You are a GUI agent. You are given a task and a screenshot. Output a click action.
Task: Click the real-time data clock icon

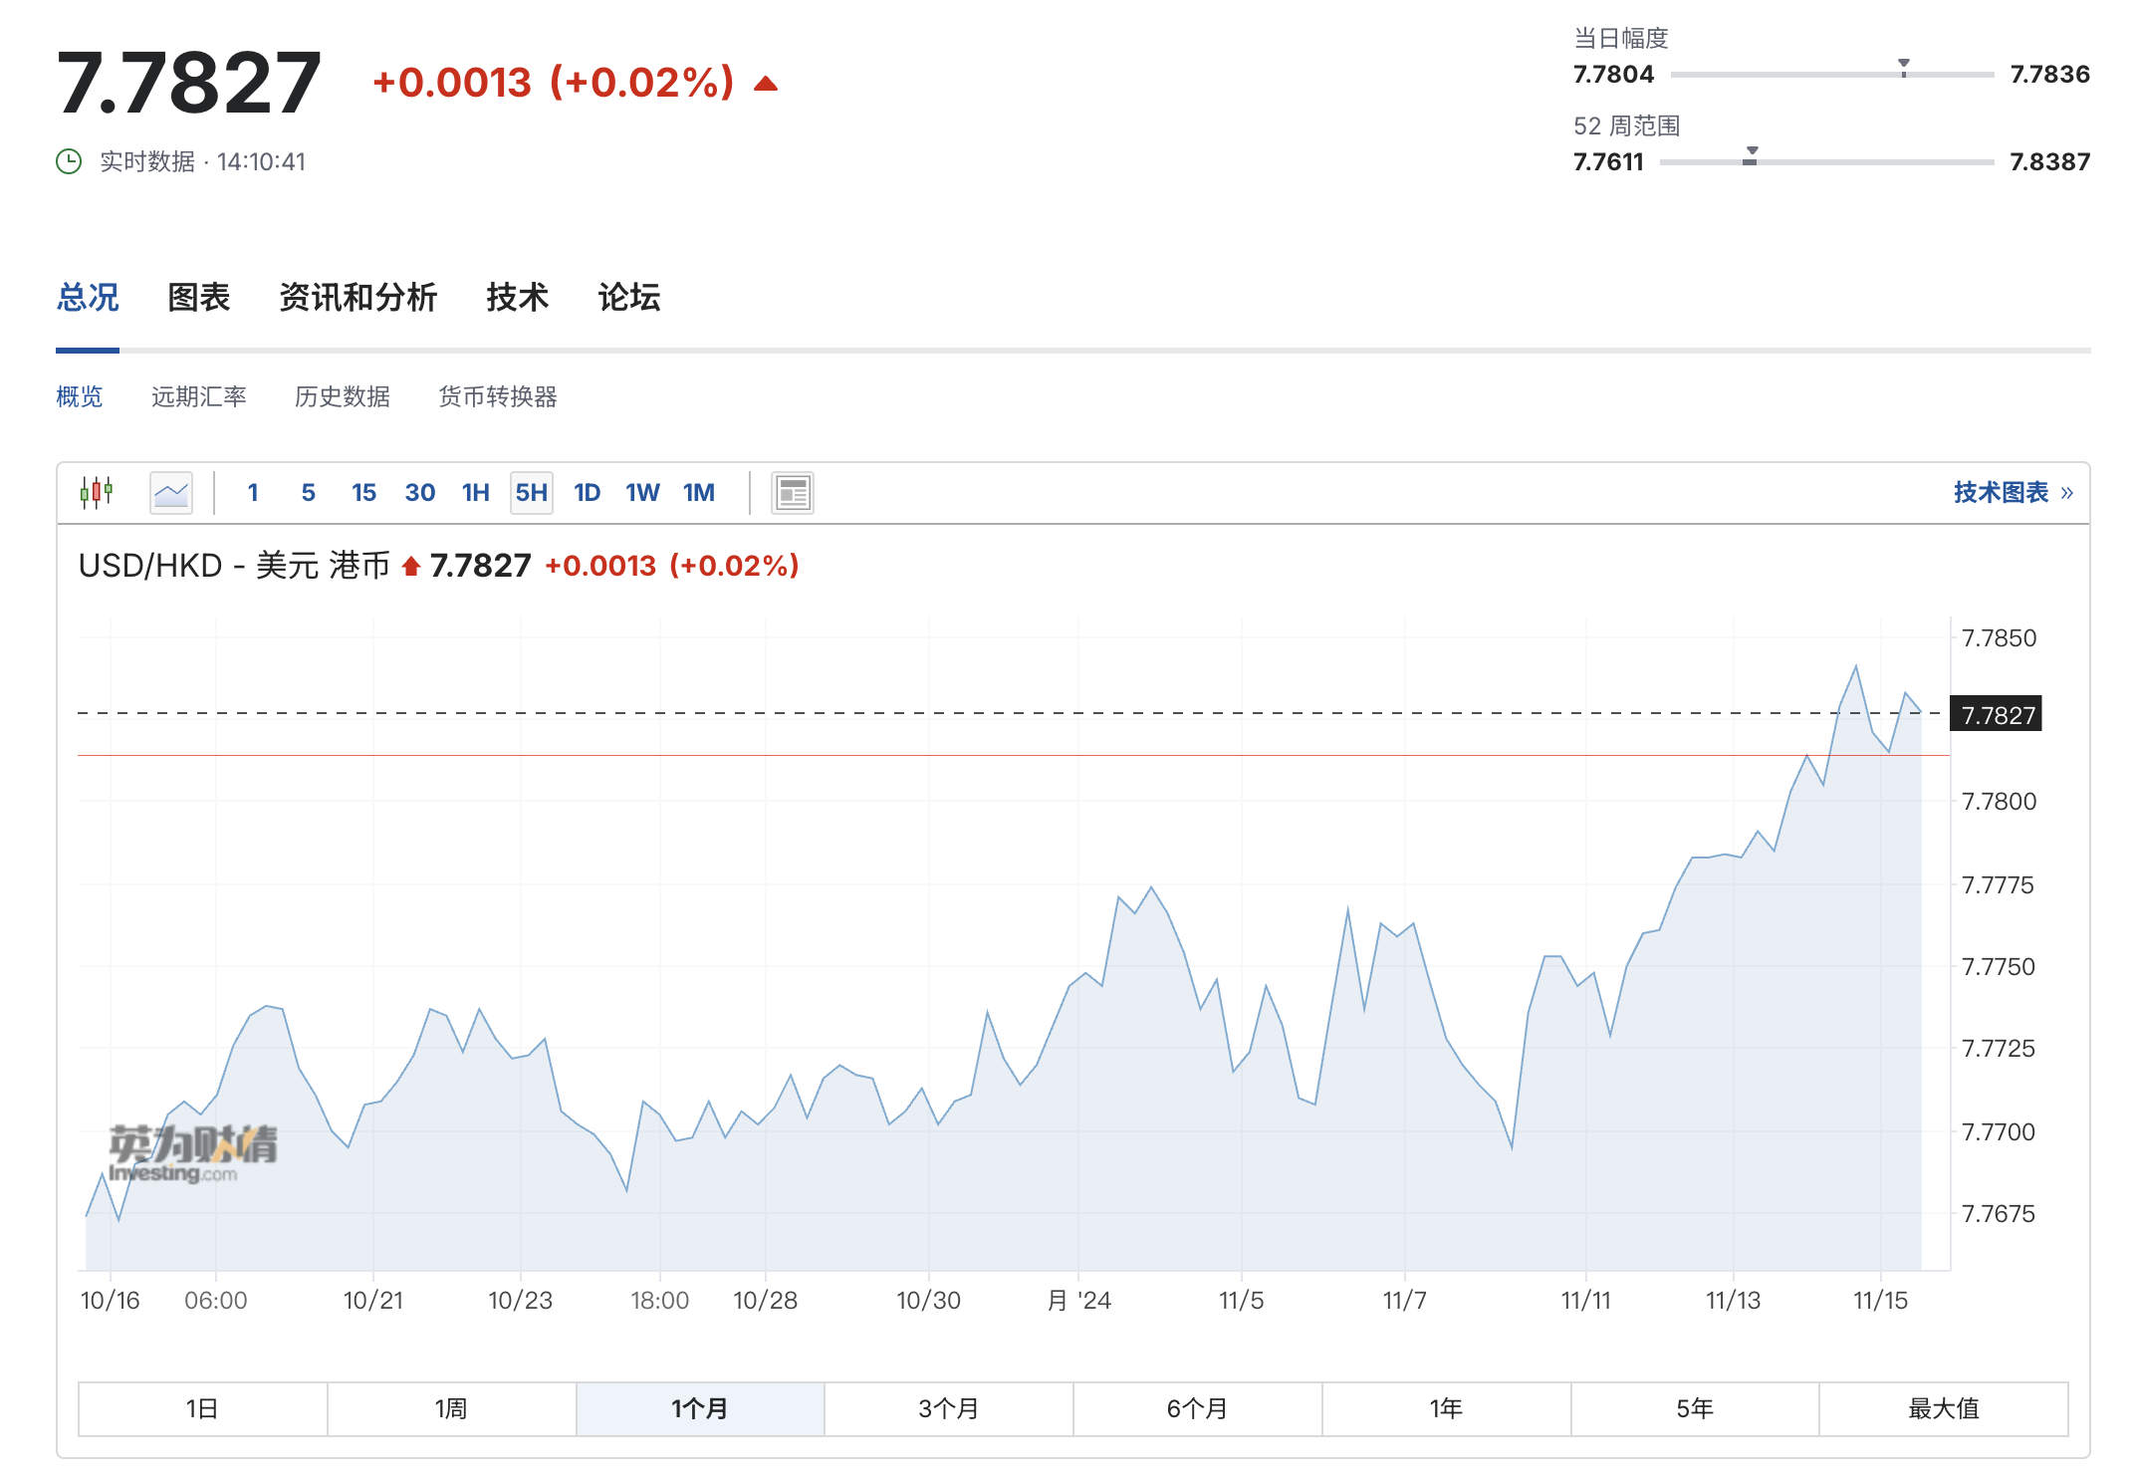pyautogui.click(x=69, y=161)
